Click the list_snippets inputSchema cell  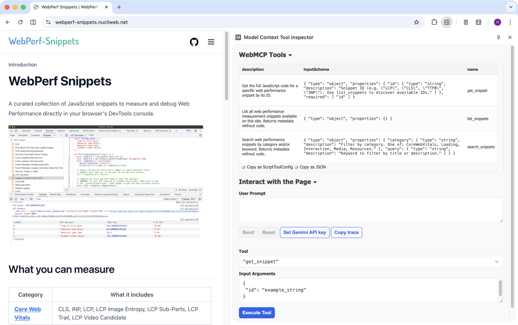[x=382, y=119]
